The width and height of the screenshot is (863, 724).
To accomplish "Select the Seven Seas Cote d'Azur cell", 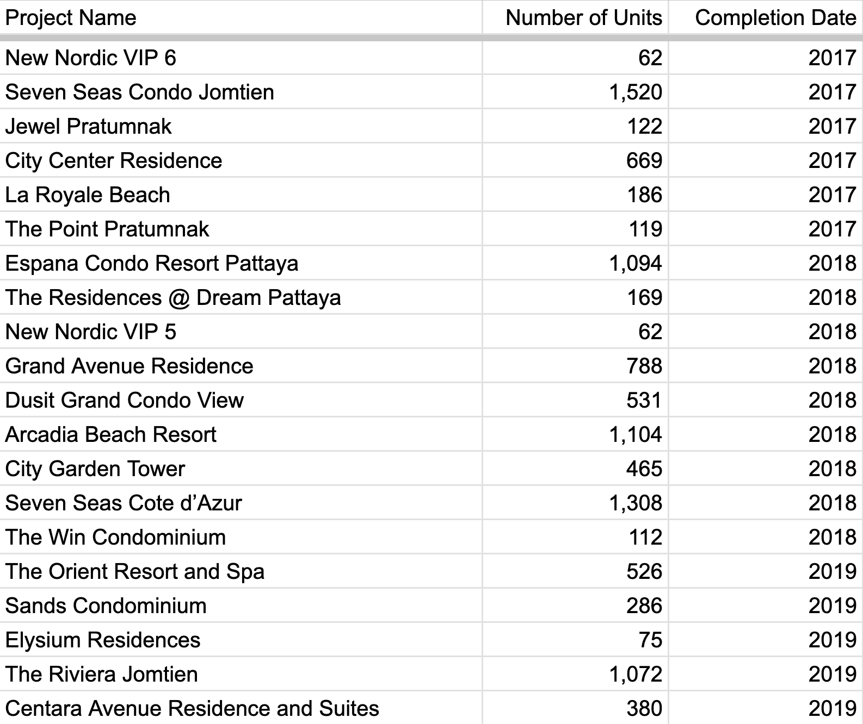I will tap(241, 503).
